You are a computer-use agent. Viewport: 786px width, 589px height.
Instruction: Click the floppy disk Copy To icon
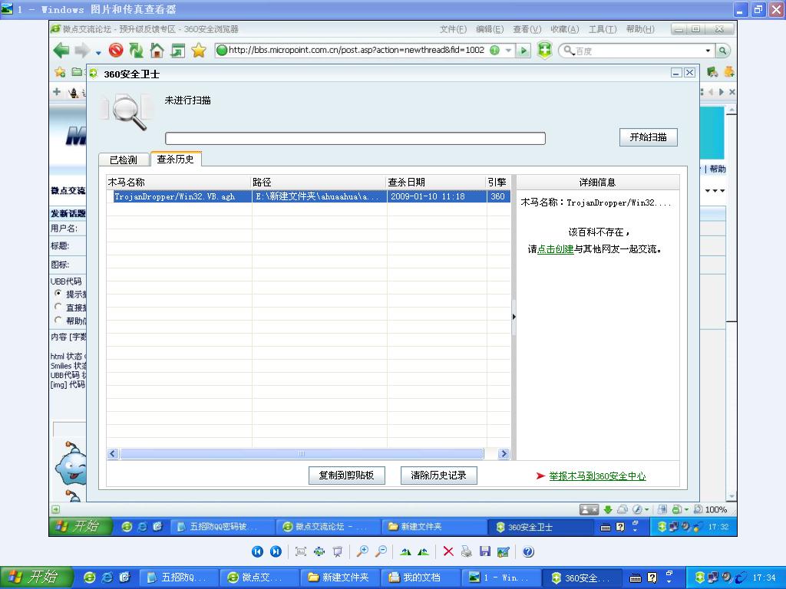click(485, 551)
